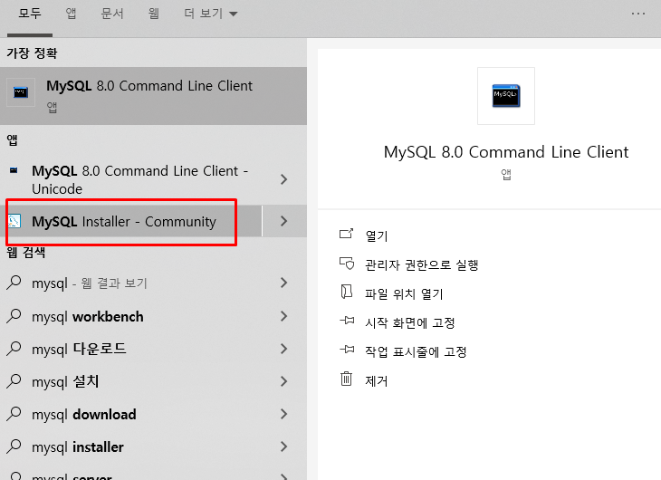Expand arrow for mysql download
This screenshot has width=661, height=480.
point(284,414)
